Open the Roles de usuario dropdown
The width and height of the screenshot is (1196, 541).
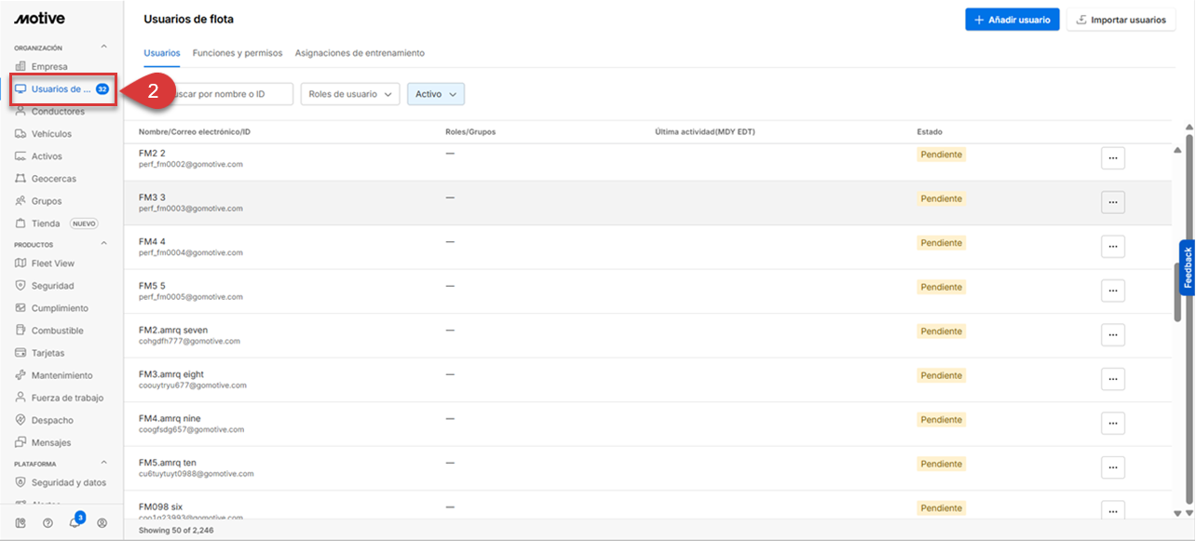350,94
